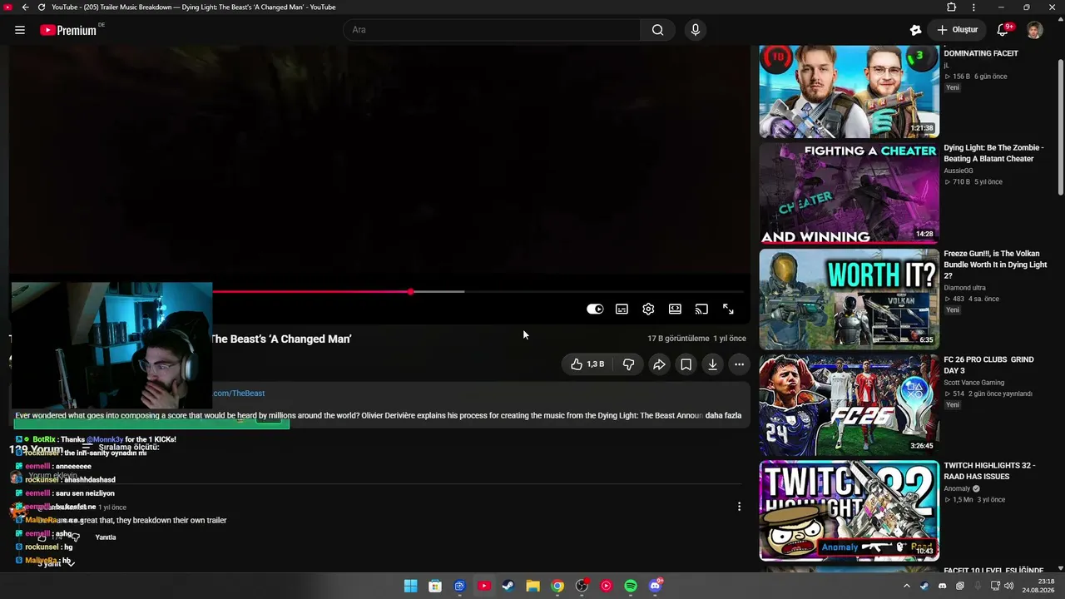Click the search magnifier button
The image size is (1065, 599).
click(x=657, y=30)
